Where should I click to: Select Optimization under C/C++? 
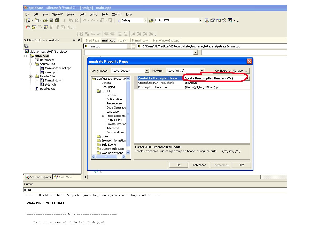(114, 99)
